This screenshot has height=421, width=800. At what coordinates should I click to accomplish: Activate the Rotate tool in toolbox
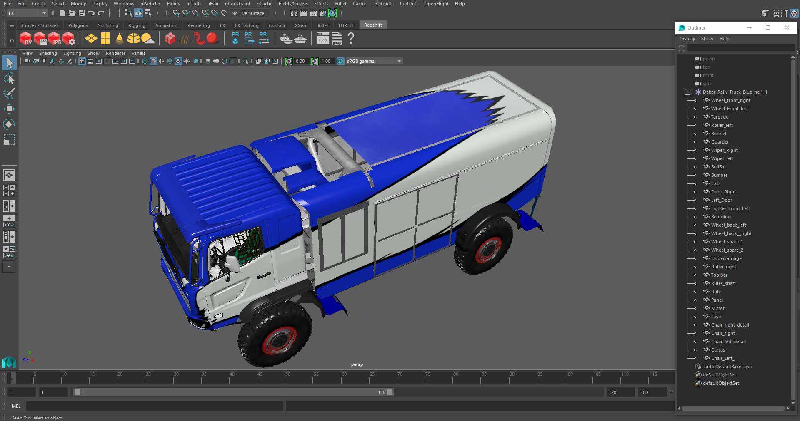[x=9, y=124]
